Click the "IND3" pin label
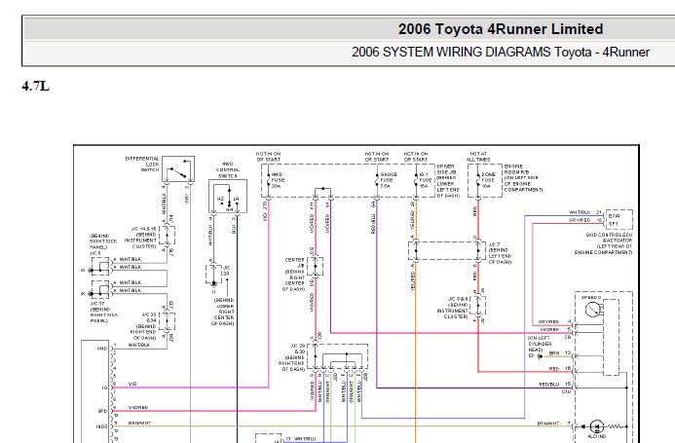675x443 pixels. [x=101, y=426]
